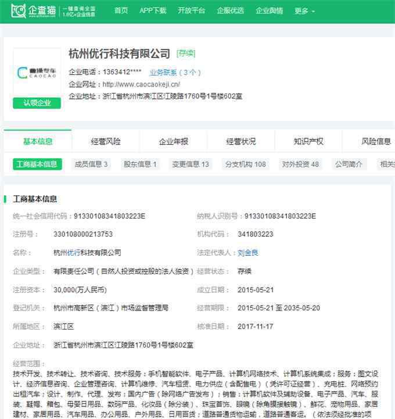Jump to 分支机构 108 section

246,164
